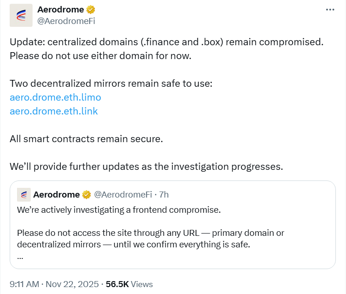Viewport: 346px width, 294px height.
Task: Click the 7h timestamp on quoted tweet
Action: tap(164, 195)
